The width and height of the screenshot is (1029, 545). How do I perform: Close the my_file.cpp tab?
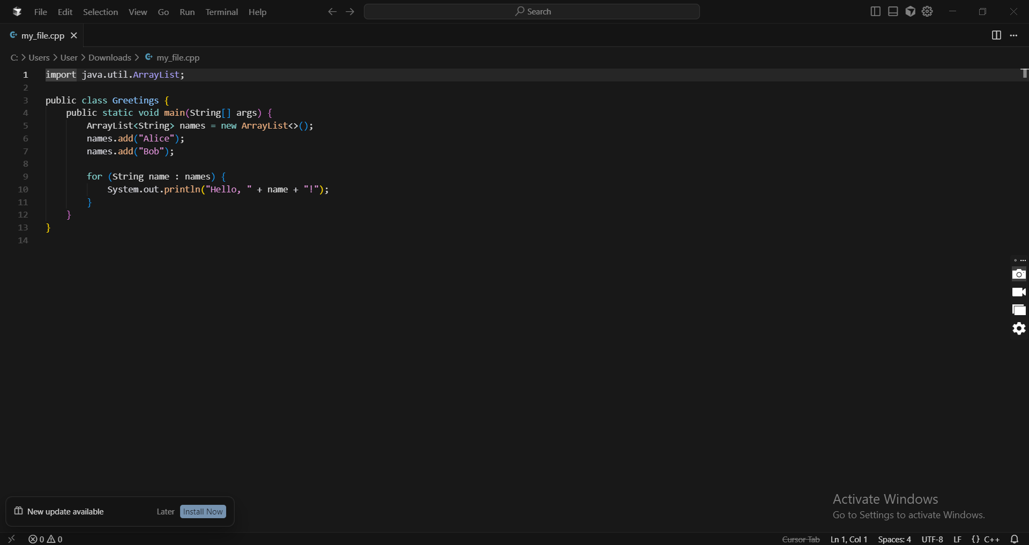(74, 35)
